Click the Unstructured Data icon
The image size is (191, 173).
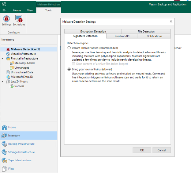pyautogui.click(x=8, y=72)
